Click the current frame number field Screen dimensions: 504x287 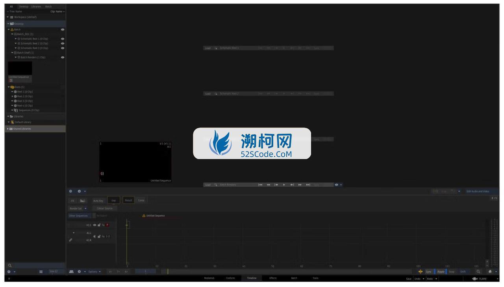coord(145,271)
